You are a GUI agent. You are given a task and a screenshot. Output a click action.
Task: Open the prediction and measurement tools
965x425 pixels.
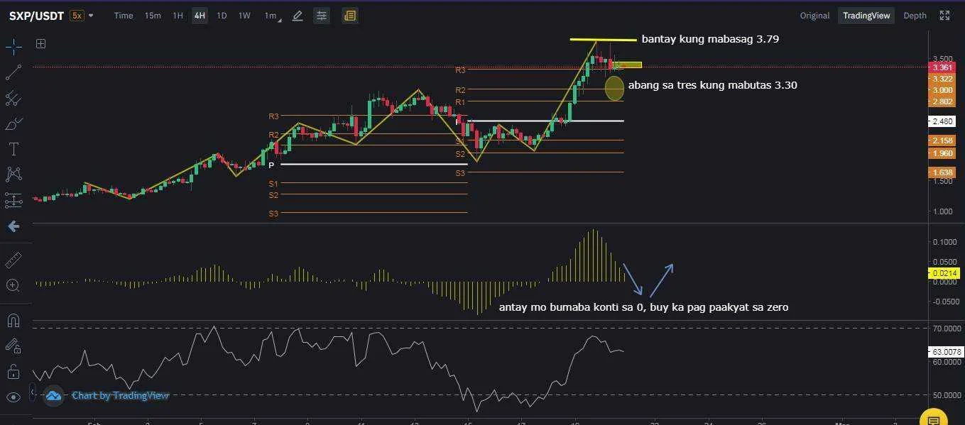click(13, 201)
